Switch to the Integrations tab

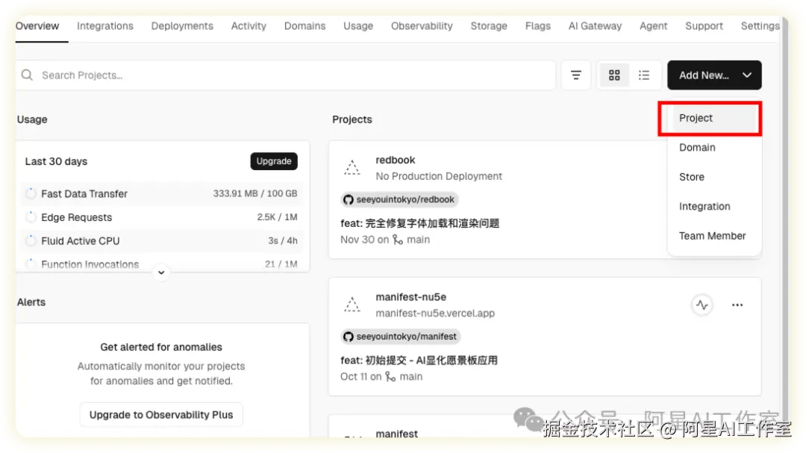[105, 26]
